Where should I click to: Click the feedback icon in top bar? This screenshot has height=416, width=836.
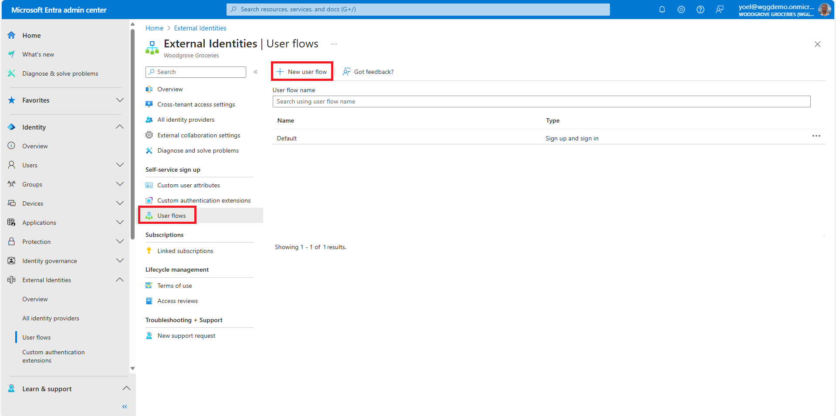click(x=719, y=10)
